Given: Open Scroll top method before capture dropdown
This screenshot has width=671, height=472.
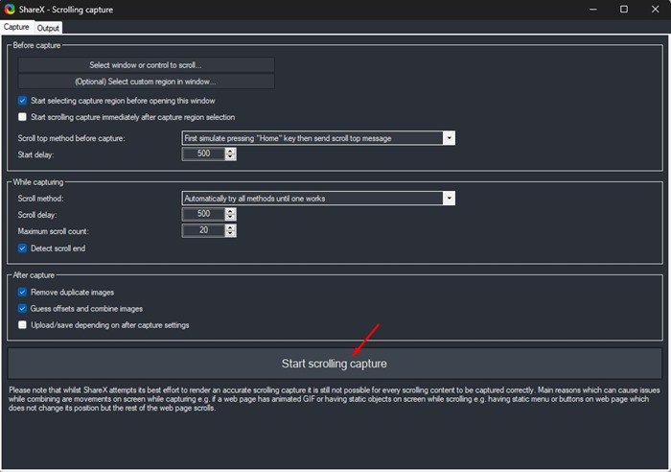Looking at the screenshot, I should click(448, 138).
